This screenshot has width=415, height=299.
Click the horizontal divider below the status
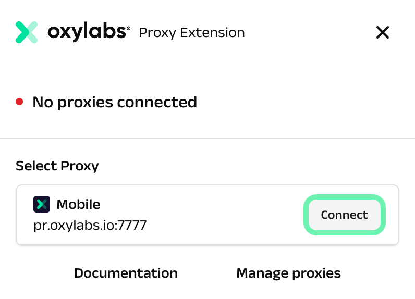[x=207, y=138]
